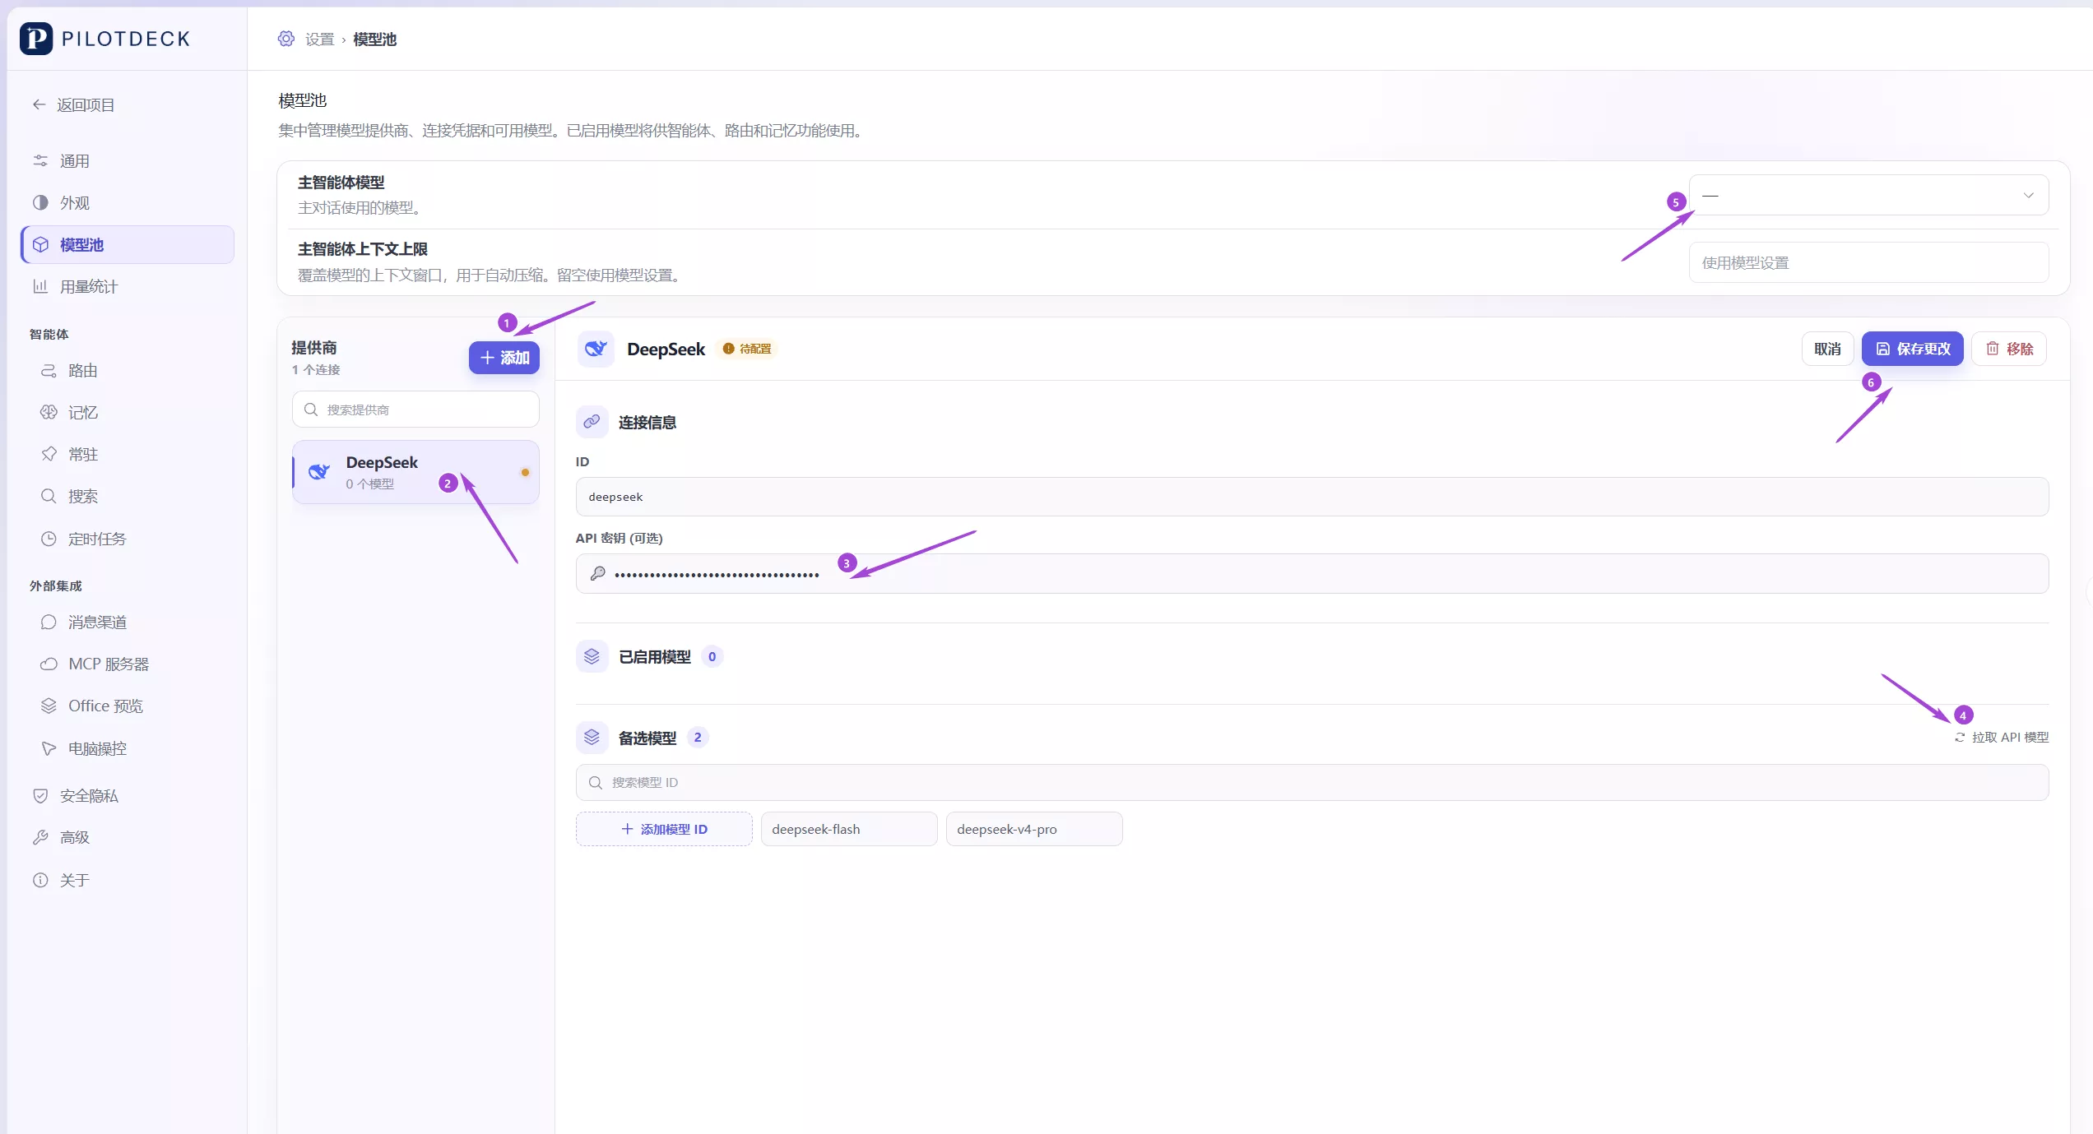Open 安全隐私 security settings
2093x1134 pixels.
point(128,795)
